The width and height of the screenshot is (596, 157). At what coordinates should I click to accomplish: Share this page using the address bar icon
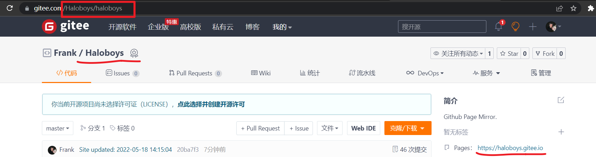click(559, 8)
